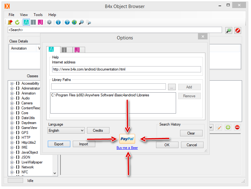Open the Help menu
This screenshot has width=251, height=189.
52,15
